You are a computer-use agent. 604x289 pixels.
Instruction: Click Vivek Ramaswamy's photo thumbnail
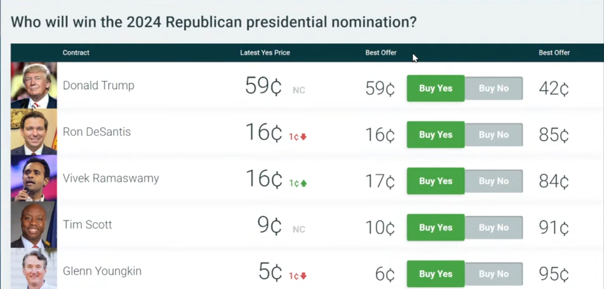34,178
